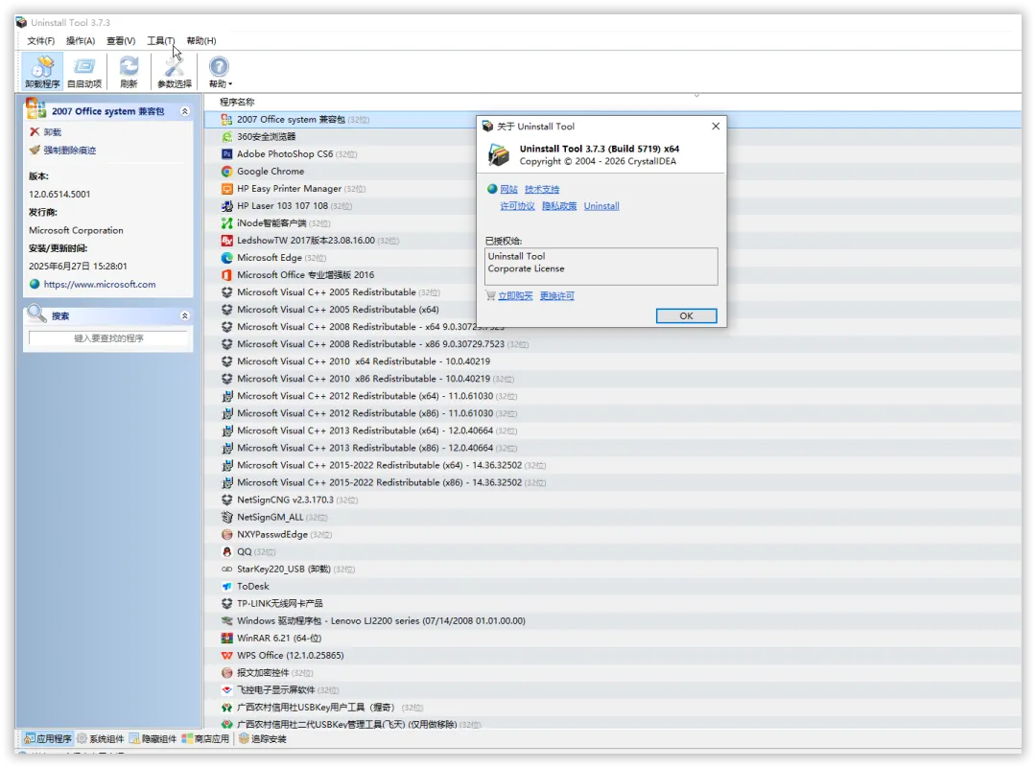The height and width of the screenshot is (768, 1036).
Task: Open the 网站 link in About dialog
Action: tap(508, 190)
